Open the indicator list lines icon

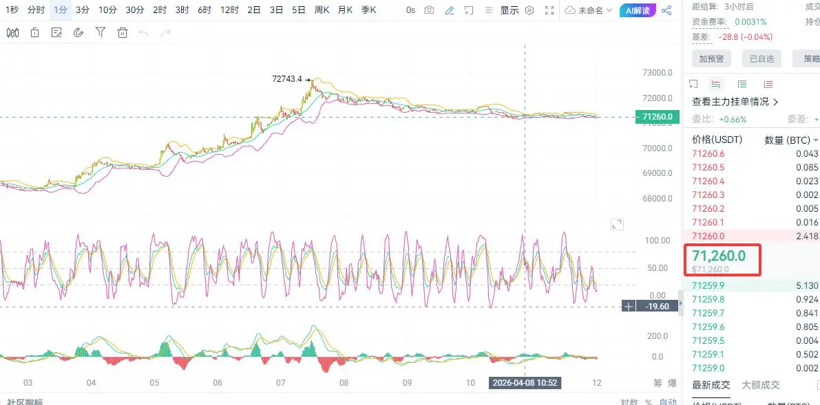[x=488, y=10]
